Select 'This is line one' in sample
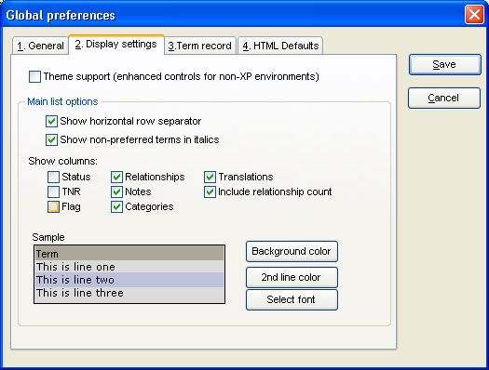The height and width of the screenshot is (370, 489). pos(129,267)
